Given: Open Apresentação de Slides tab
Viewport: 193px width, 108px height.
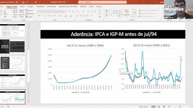Looking at the screenshot, I should coord(68,7).
